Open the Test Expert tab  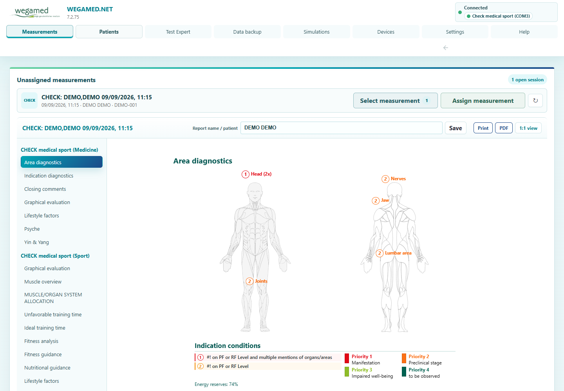tap(178, 32)
